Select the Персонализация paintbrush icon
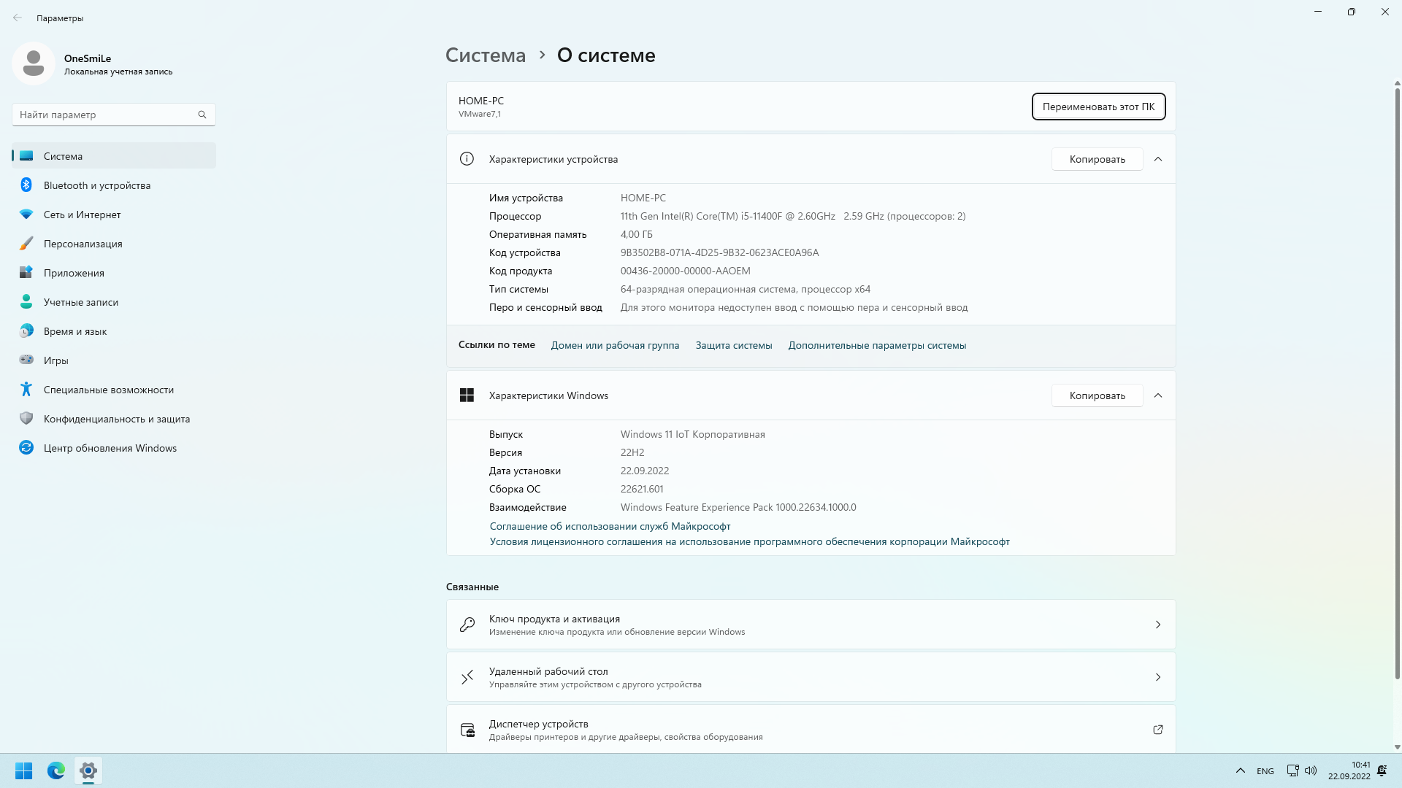 click(26, 244)
